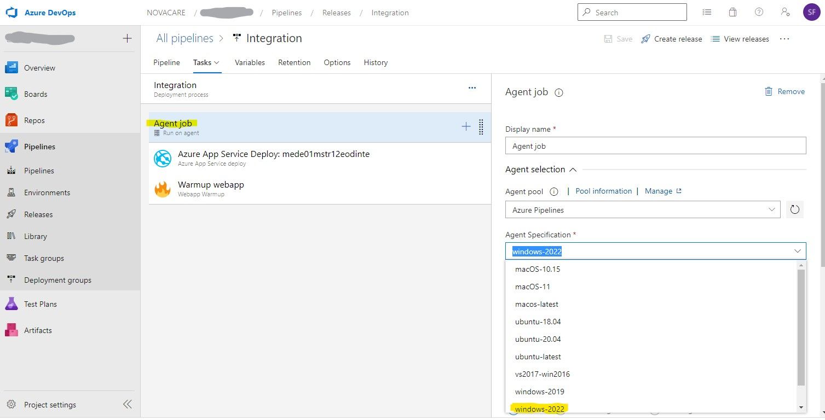Choose ubuntu-latest from the list
Screen dimensions: 825x420
651,357
